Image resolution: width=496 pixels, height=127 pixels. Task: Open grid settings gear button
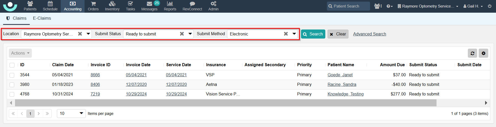[483, 53]
